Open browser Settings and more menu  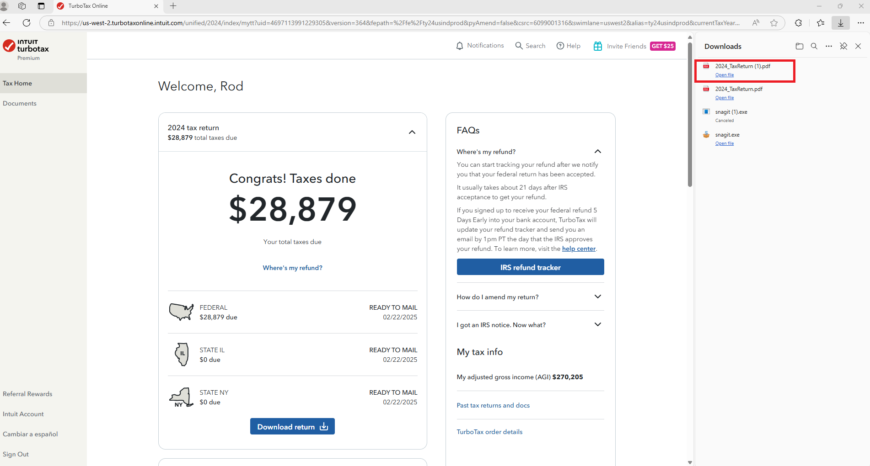pyautogui.click(x=860, y=23)
